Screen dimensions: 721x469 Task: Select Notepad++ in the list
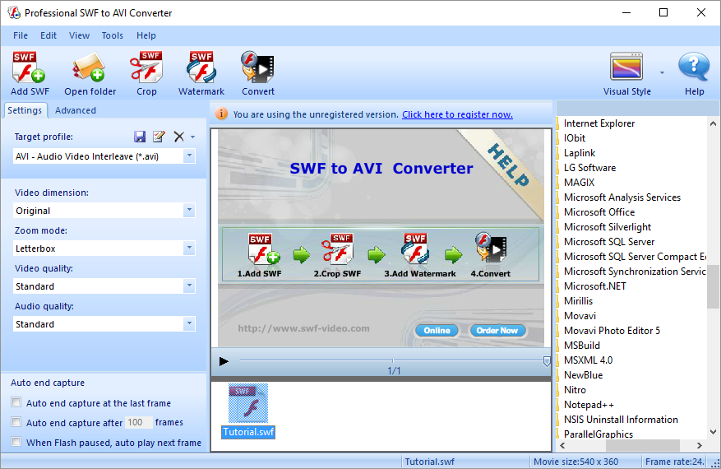click(589, 405)
